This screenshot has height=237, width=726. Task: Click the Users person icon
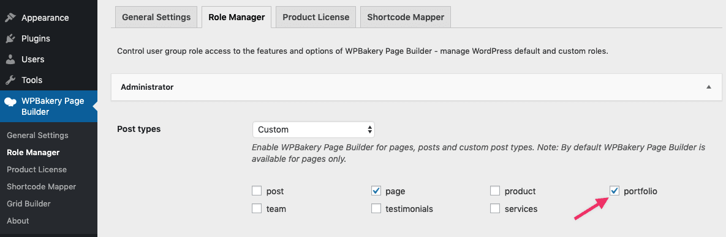(10, 60)
